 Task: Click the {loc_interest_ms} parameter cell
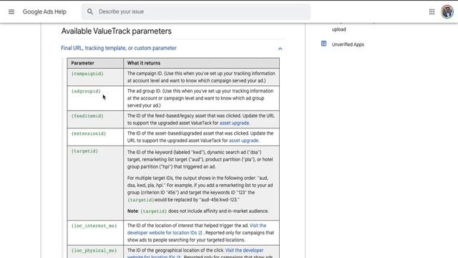pyautogui.click(x=95, y=233)
